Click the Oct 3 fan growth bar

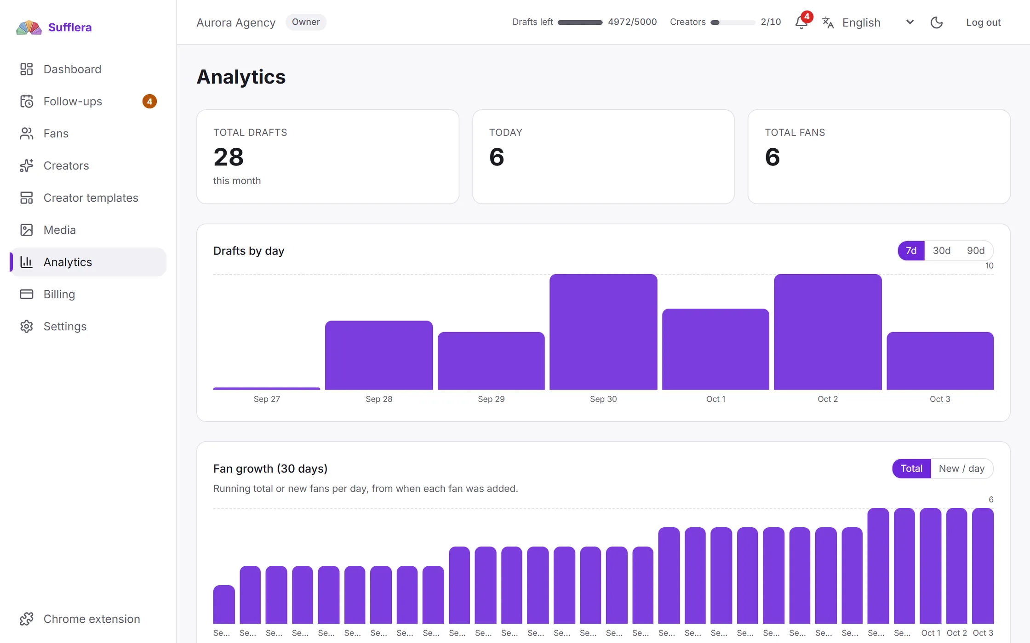click(x=983, y=566)
